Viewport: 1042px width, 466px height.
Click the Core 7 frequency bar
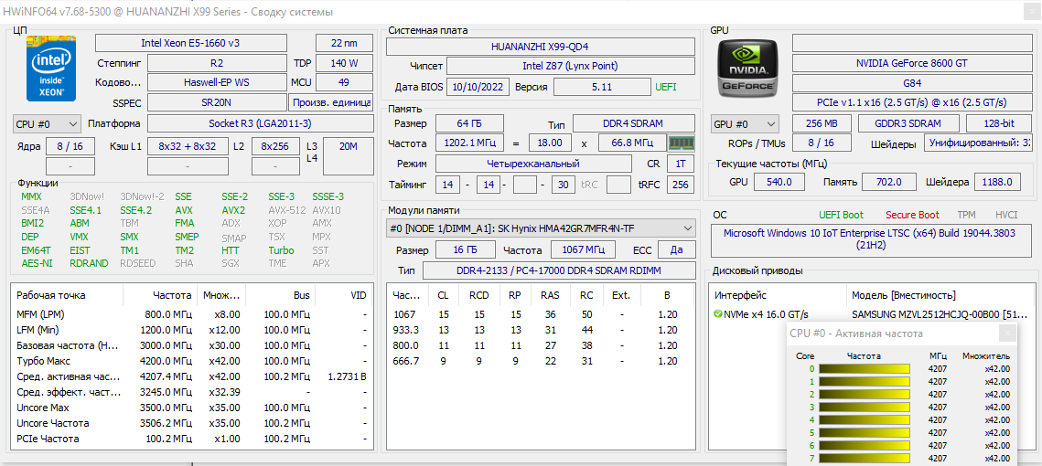pyautogui.click(x=864, y=458)
